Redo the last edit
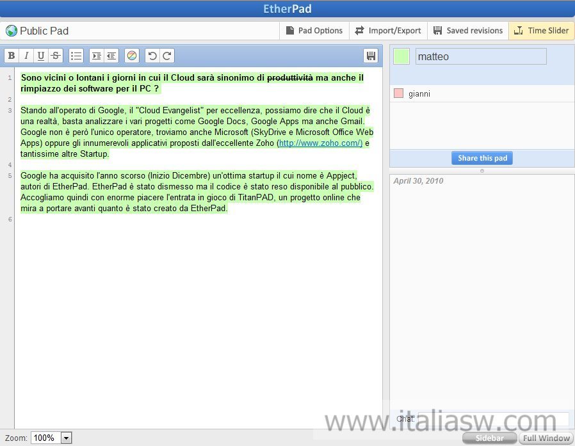575x446 pixels. click(x=167, y=56)
